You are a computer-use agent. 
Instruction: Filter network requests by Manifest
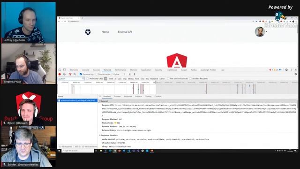[x=154, y=78]
